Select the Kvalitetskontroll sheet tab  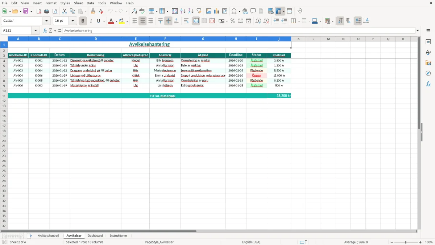tap(48, 236)
